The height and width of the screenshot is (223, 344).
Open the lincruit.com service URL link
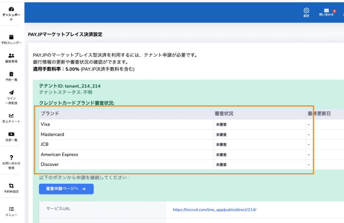[214, 210]
